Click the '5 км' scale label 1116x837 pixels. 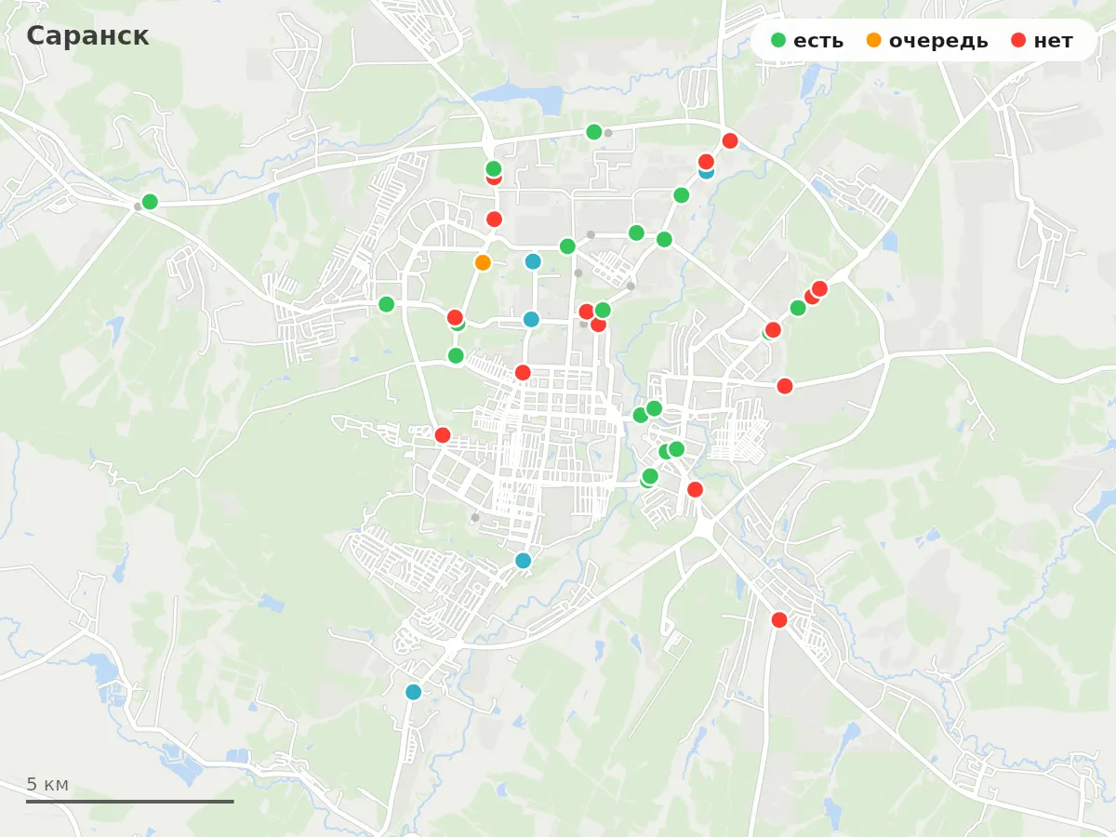(x=47, y=785)
